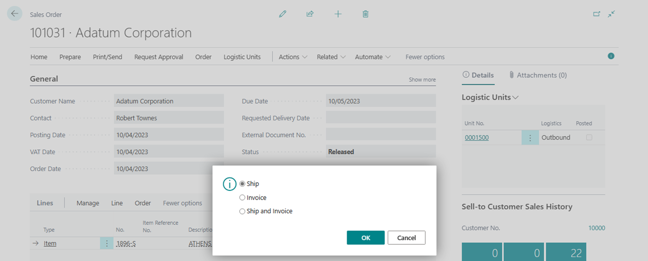Open page in new window icon
This screenshot has width=648, height=261.
pos(597,14)
